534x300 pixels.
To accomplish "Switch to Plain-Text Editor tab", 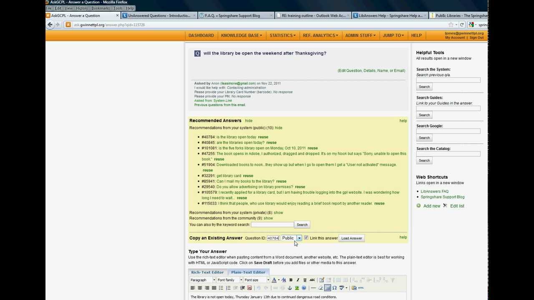I will click(x=248, y=272).
